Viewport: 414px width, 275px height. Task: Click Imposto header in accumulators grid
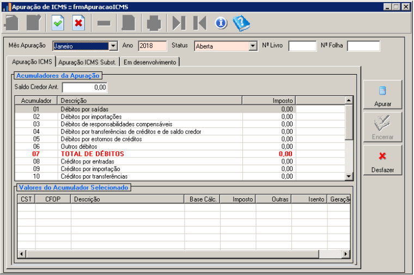point(269,101)
